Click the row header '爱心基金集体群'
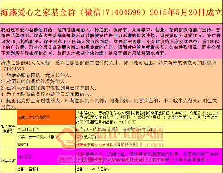 [8, 129]
